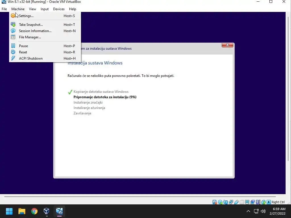291x218 pixels.
Task: Click the ACPI Shutdown lightning icon
Action: (x=13, y=58)
